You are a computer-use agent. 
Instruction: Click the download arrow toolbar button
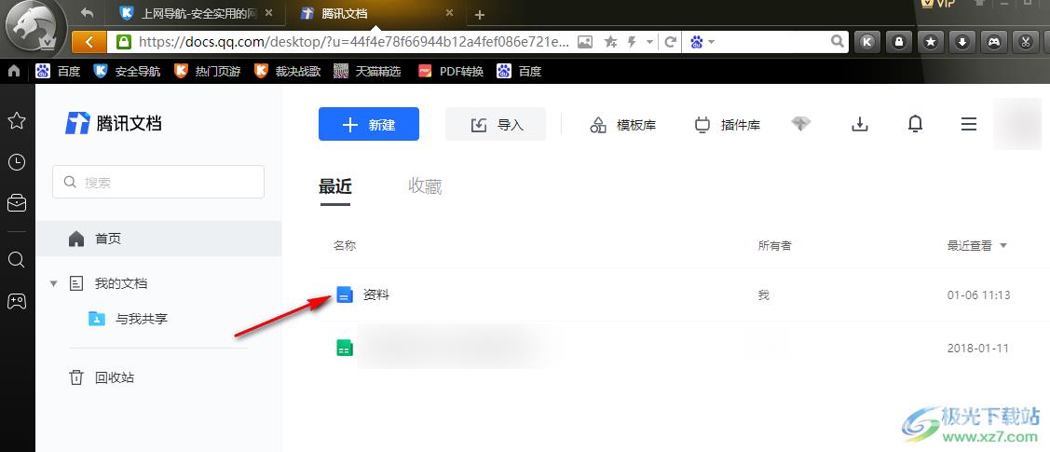[961, 42]
